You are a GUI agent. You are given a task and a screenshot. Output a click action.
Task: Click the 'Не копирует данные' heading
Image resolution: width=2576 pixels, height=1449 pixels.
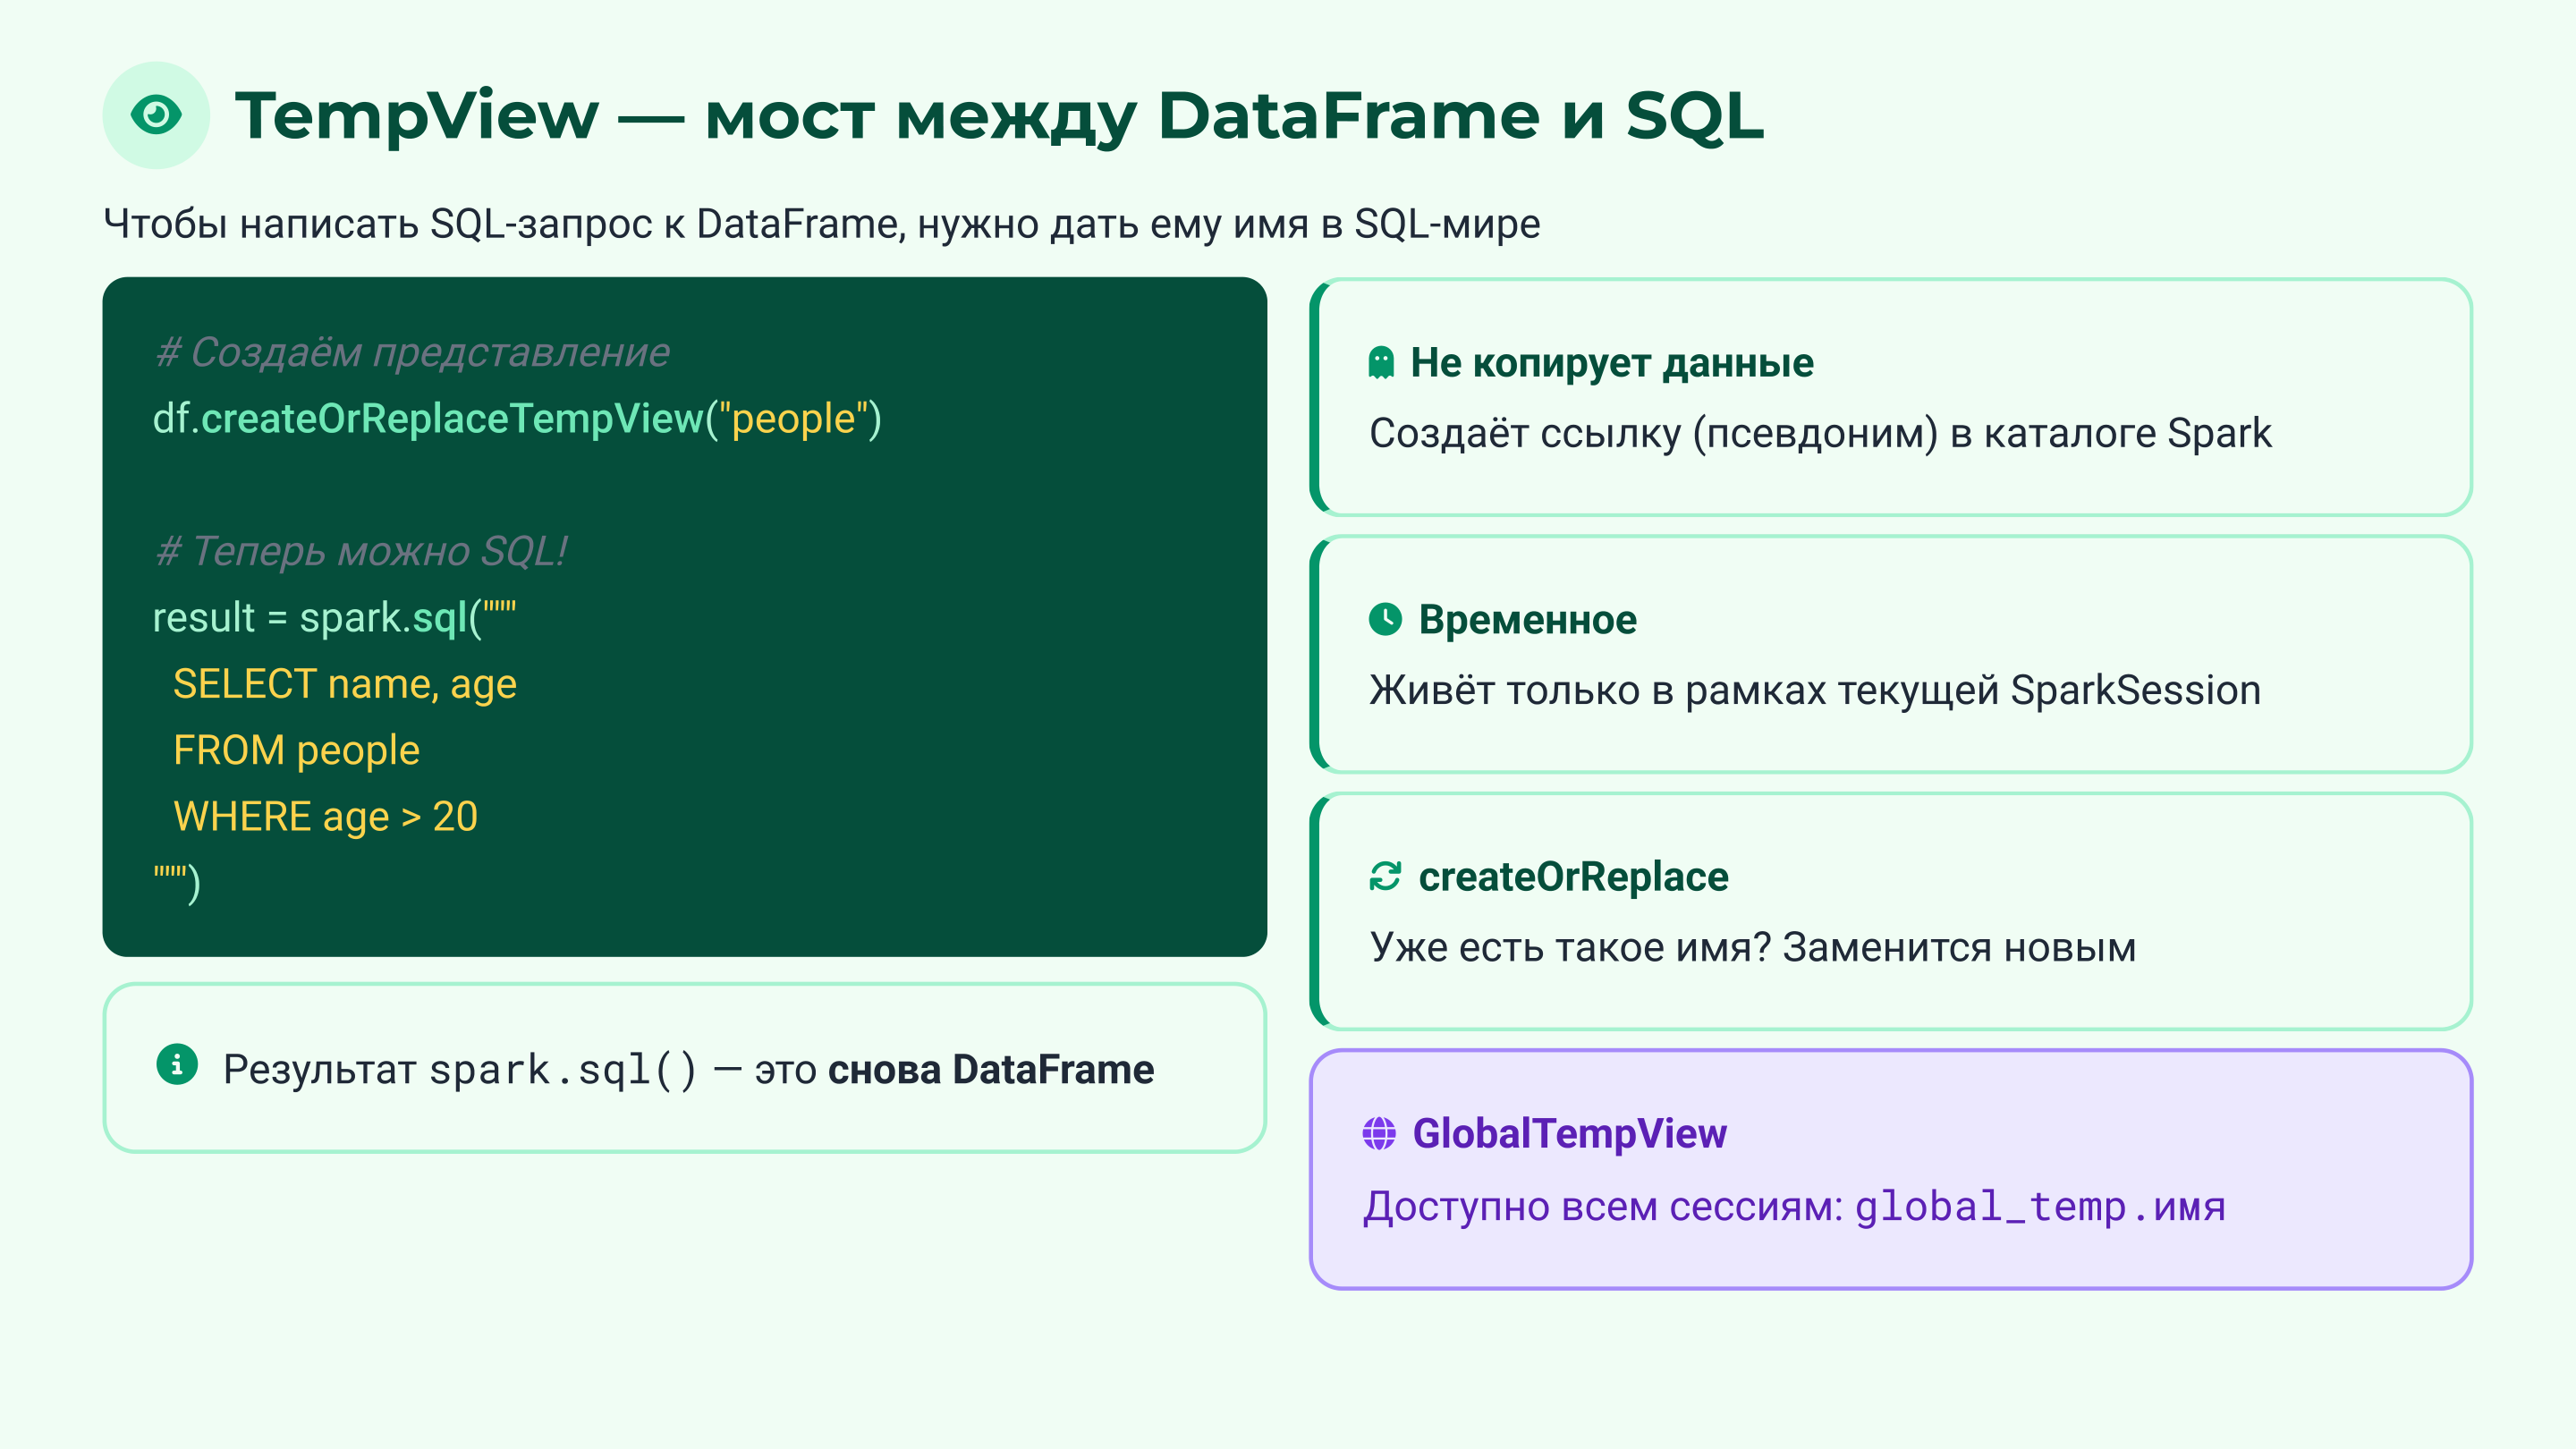(x=1611, y=362)
